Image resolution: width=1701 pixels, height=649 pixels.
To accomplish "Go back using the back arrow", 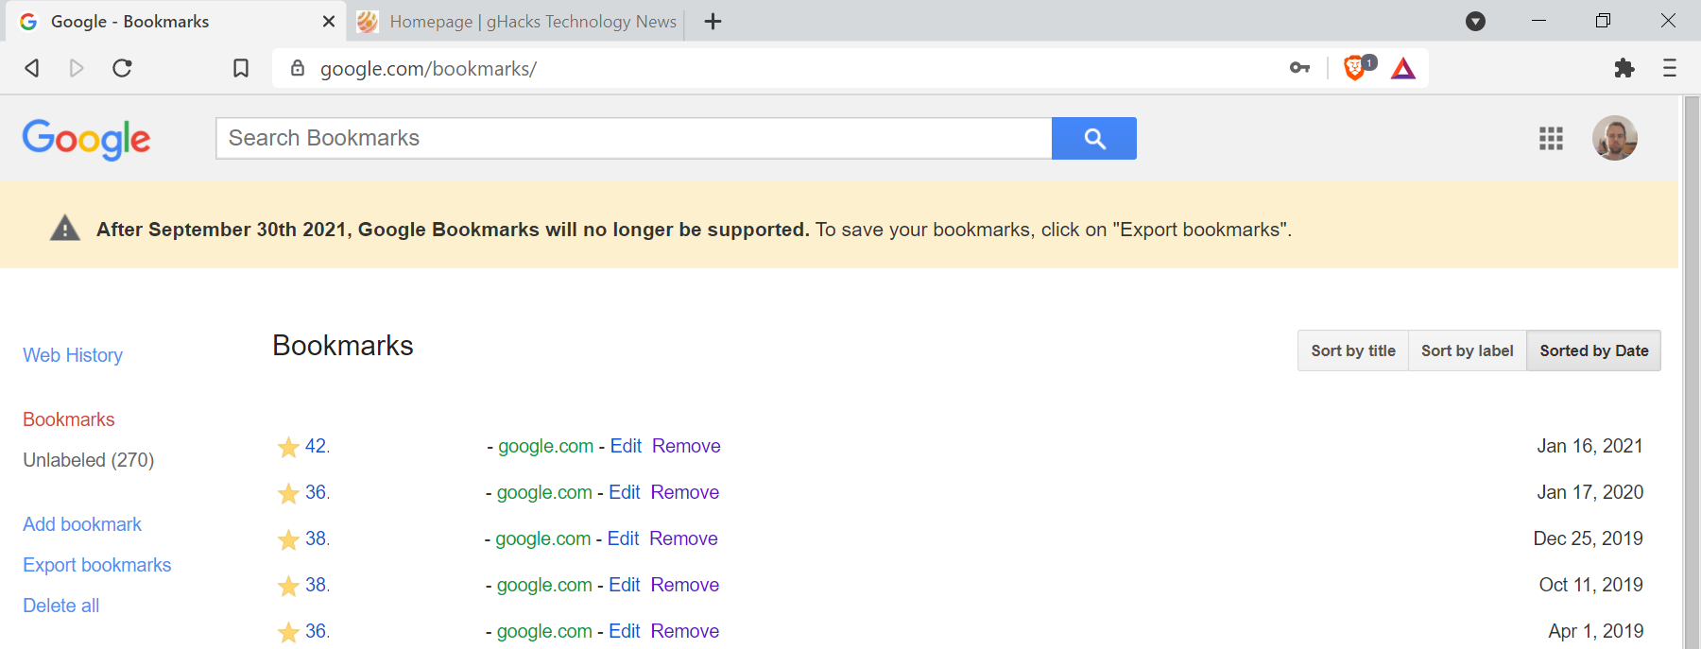I will tap(32, 68).
